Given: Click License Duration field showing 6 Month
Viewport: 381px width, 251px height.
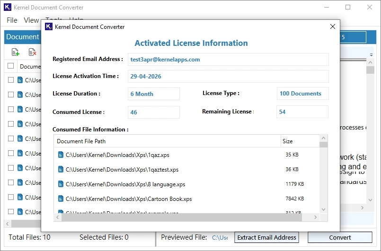Looking at the screenshot, I should tap(153, 94).
